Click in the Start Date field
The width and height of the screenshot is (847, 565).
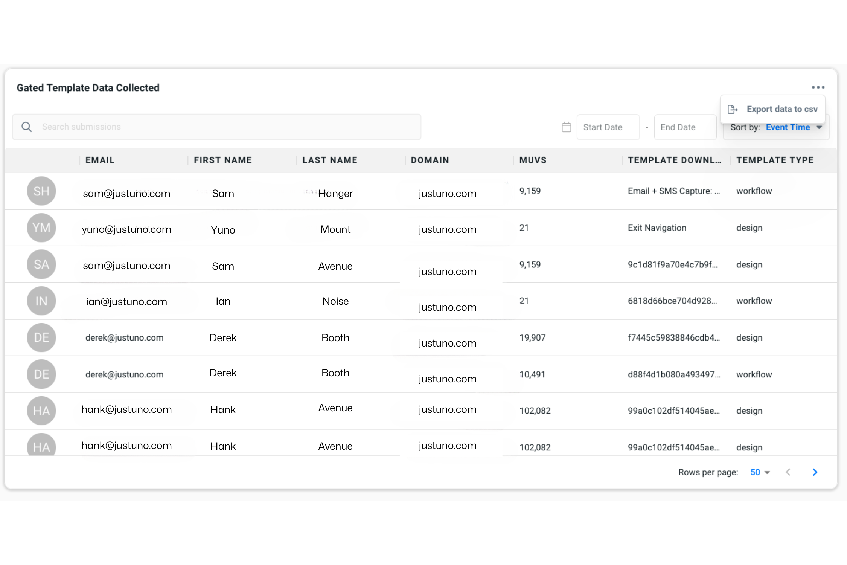pyautogui.click(x=608, y=127)
